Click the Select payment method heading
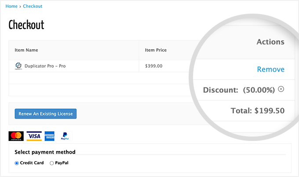The height and width of the screenshot is (177, 299). pyautogui.click(x=45, y=152)
